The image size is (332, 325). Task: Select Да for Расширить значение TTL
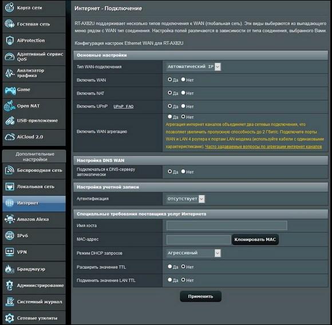coord(169,267)
